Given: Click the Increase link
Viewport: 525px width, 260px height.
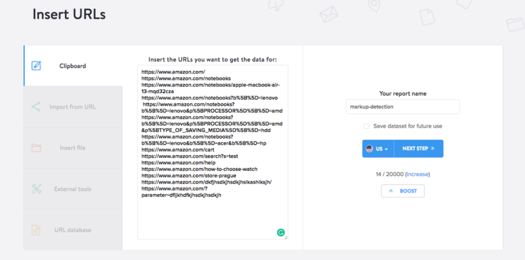Looking at the screenshot, I should coord(417,175).
